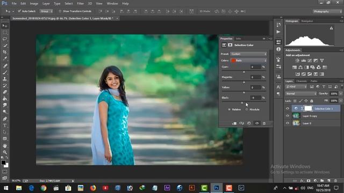344x193 pixels.
Task: Add a Curves adjustment
Action: pyautogui.click(x=310, y=61)
